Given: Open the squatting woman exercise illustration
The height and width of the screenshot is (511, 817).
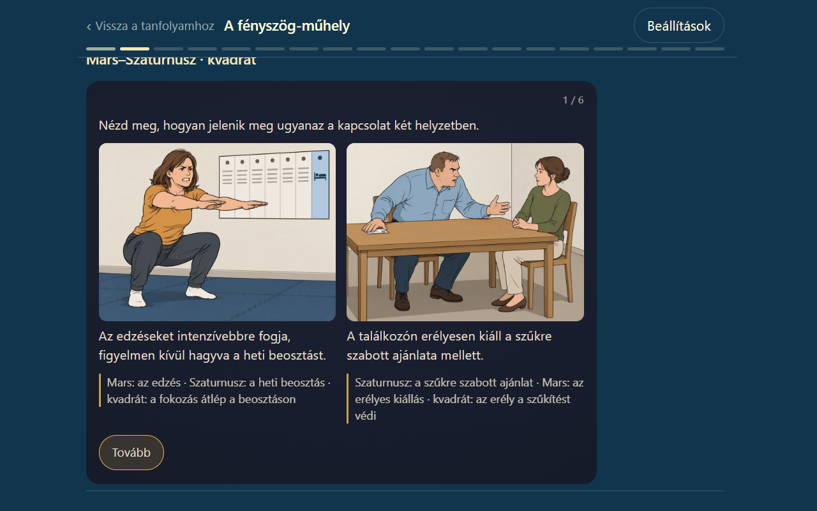Looking at the screenshot, I should point(217,232).
